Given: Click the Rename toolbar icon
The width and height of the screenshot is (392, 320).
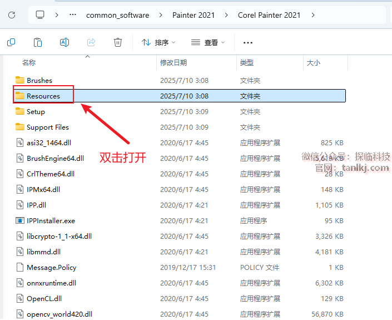Looking at the screenshot, I should [x=64, y=42].
